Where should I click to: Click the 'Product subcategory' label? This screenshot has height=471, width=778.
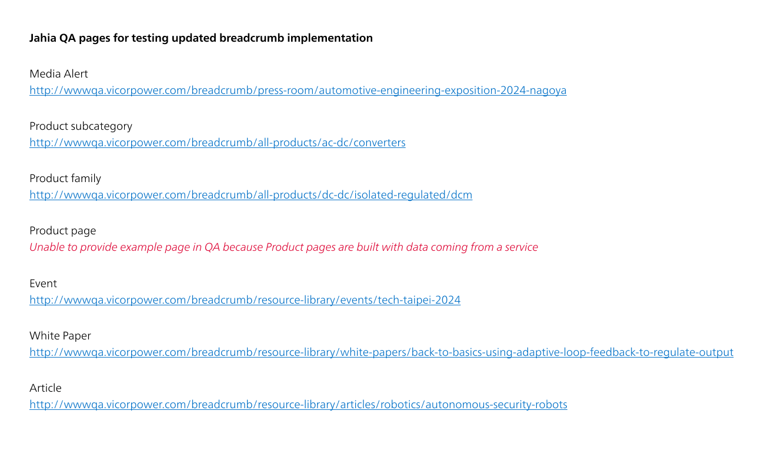point(81,126)
